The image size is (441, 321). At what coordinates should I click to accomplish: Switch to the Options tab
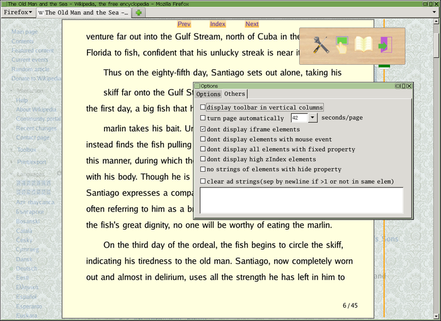(208, 94)
